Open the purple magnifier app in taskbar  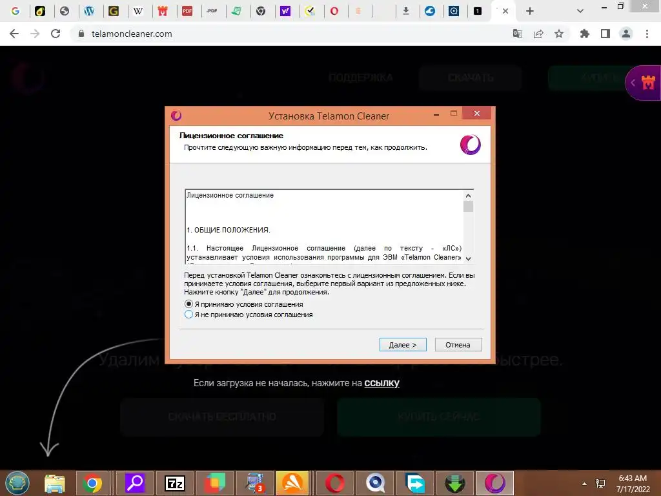click(x=135, y=483)
